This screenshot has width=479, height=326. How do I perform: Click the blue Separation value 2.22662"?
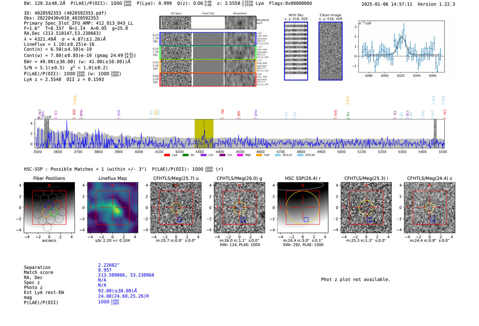(x=109, y=265)
